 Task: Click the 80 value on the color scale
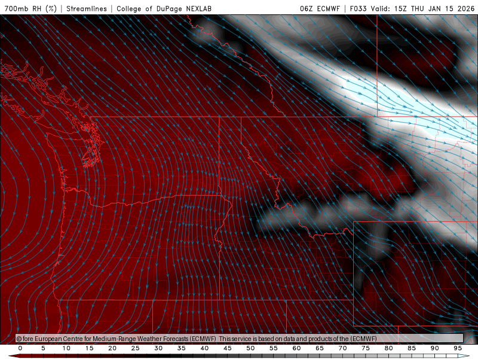389,348
